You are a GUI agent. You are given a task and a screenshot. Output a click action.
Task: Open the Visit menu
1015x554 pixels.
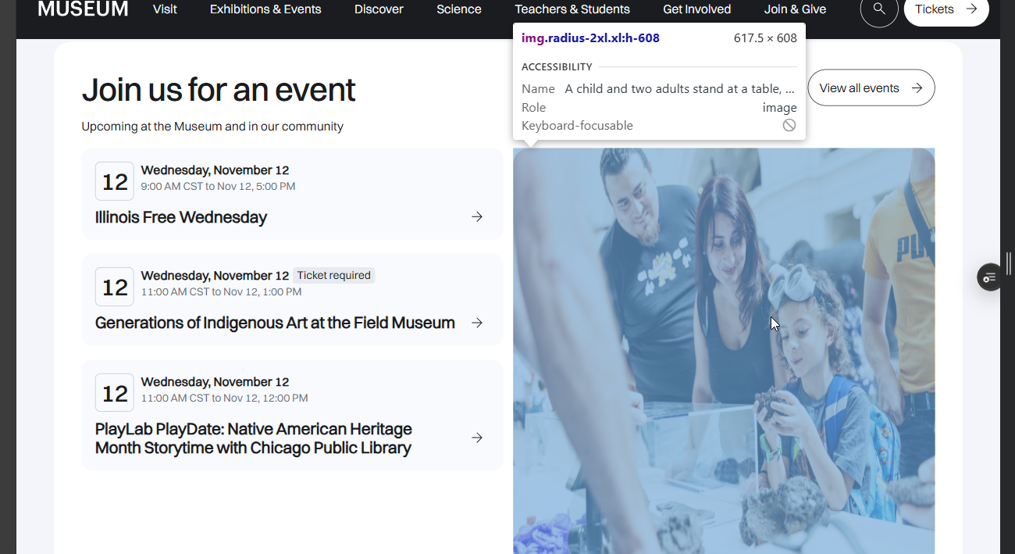[165, 9]
